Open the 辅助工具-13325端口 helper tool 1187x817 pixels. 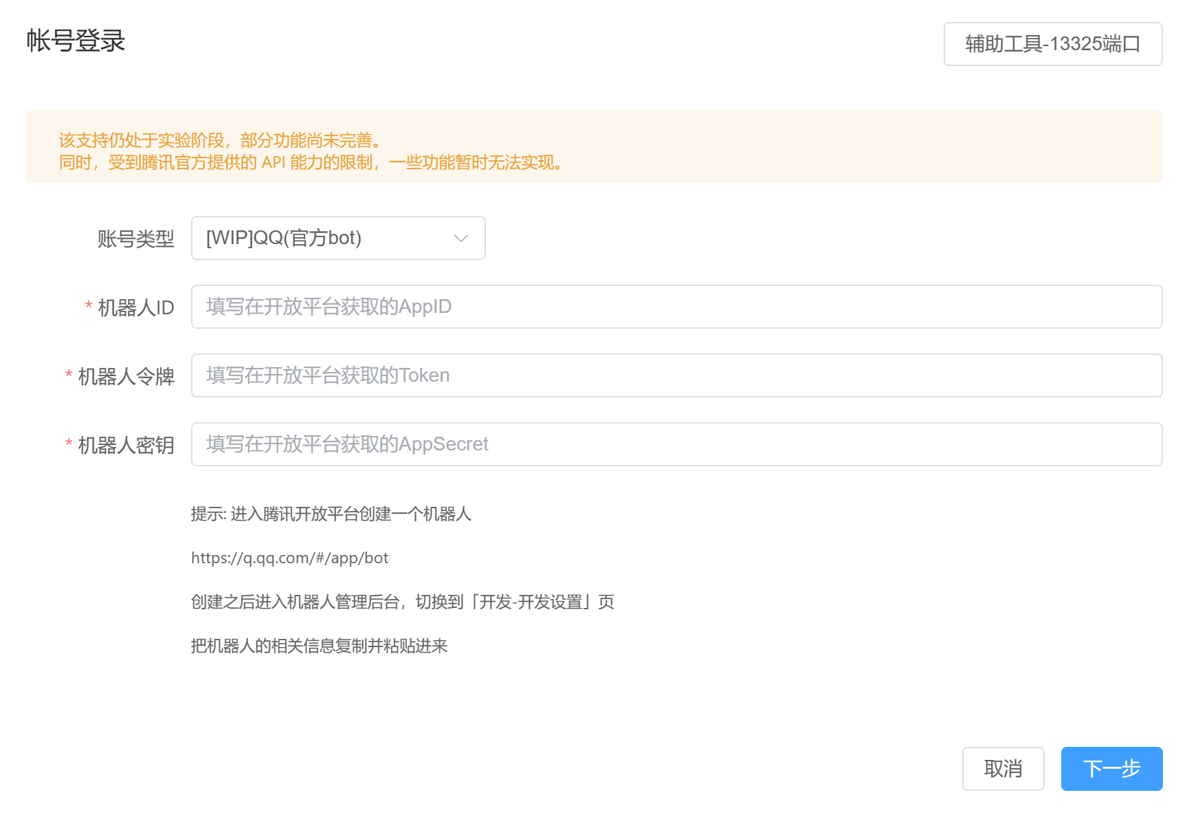1052,43
